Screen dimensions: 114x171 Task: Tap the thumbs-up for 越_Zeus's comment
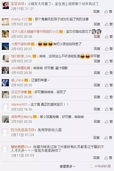[108, 85]
